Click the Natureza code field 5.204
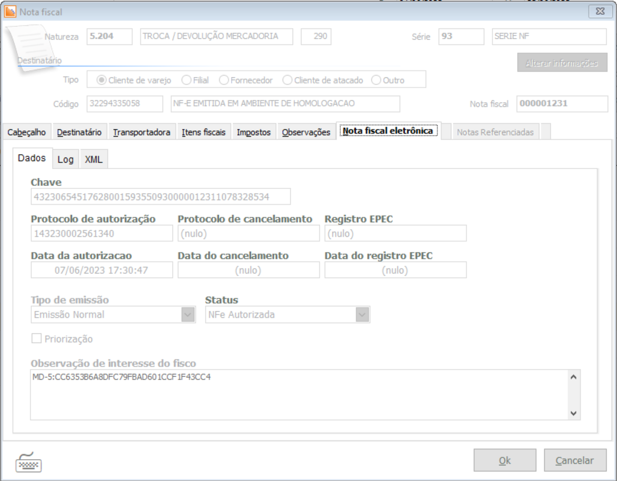This screenshot has height=481, width=617. pyautogui.click(x=110, y=37)
